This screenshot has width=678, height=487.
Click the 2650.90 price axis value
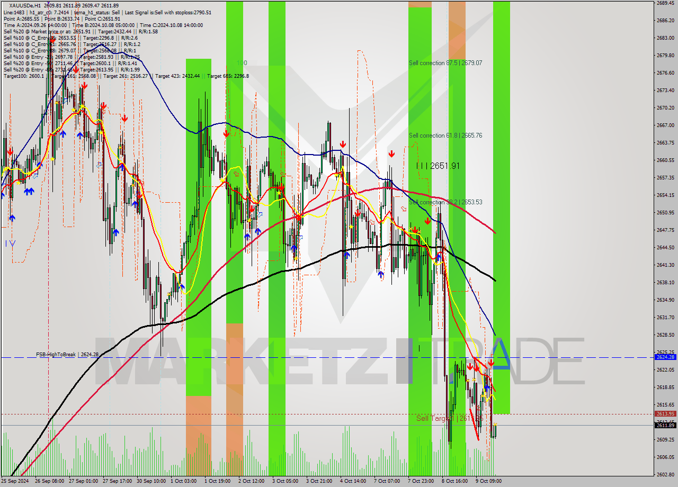(665, 212)
